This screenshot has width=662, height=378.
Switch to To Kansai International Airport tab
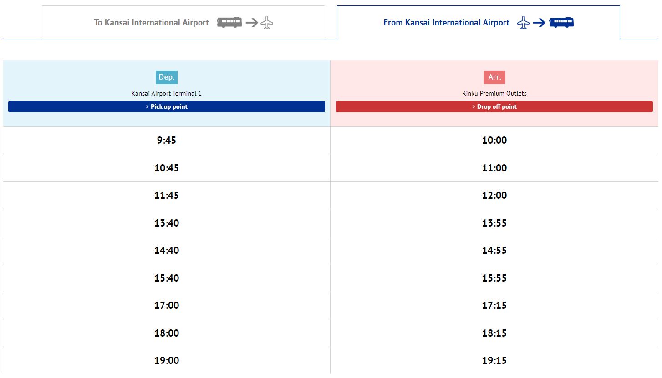(183, 23)
